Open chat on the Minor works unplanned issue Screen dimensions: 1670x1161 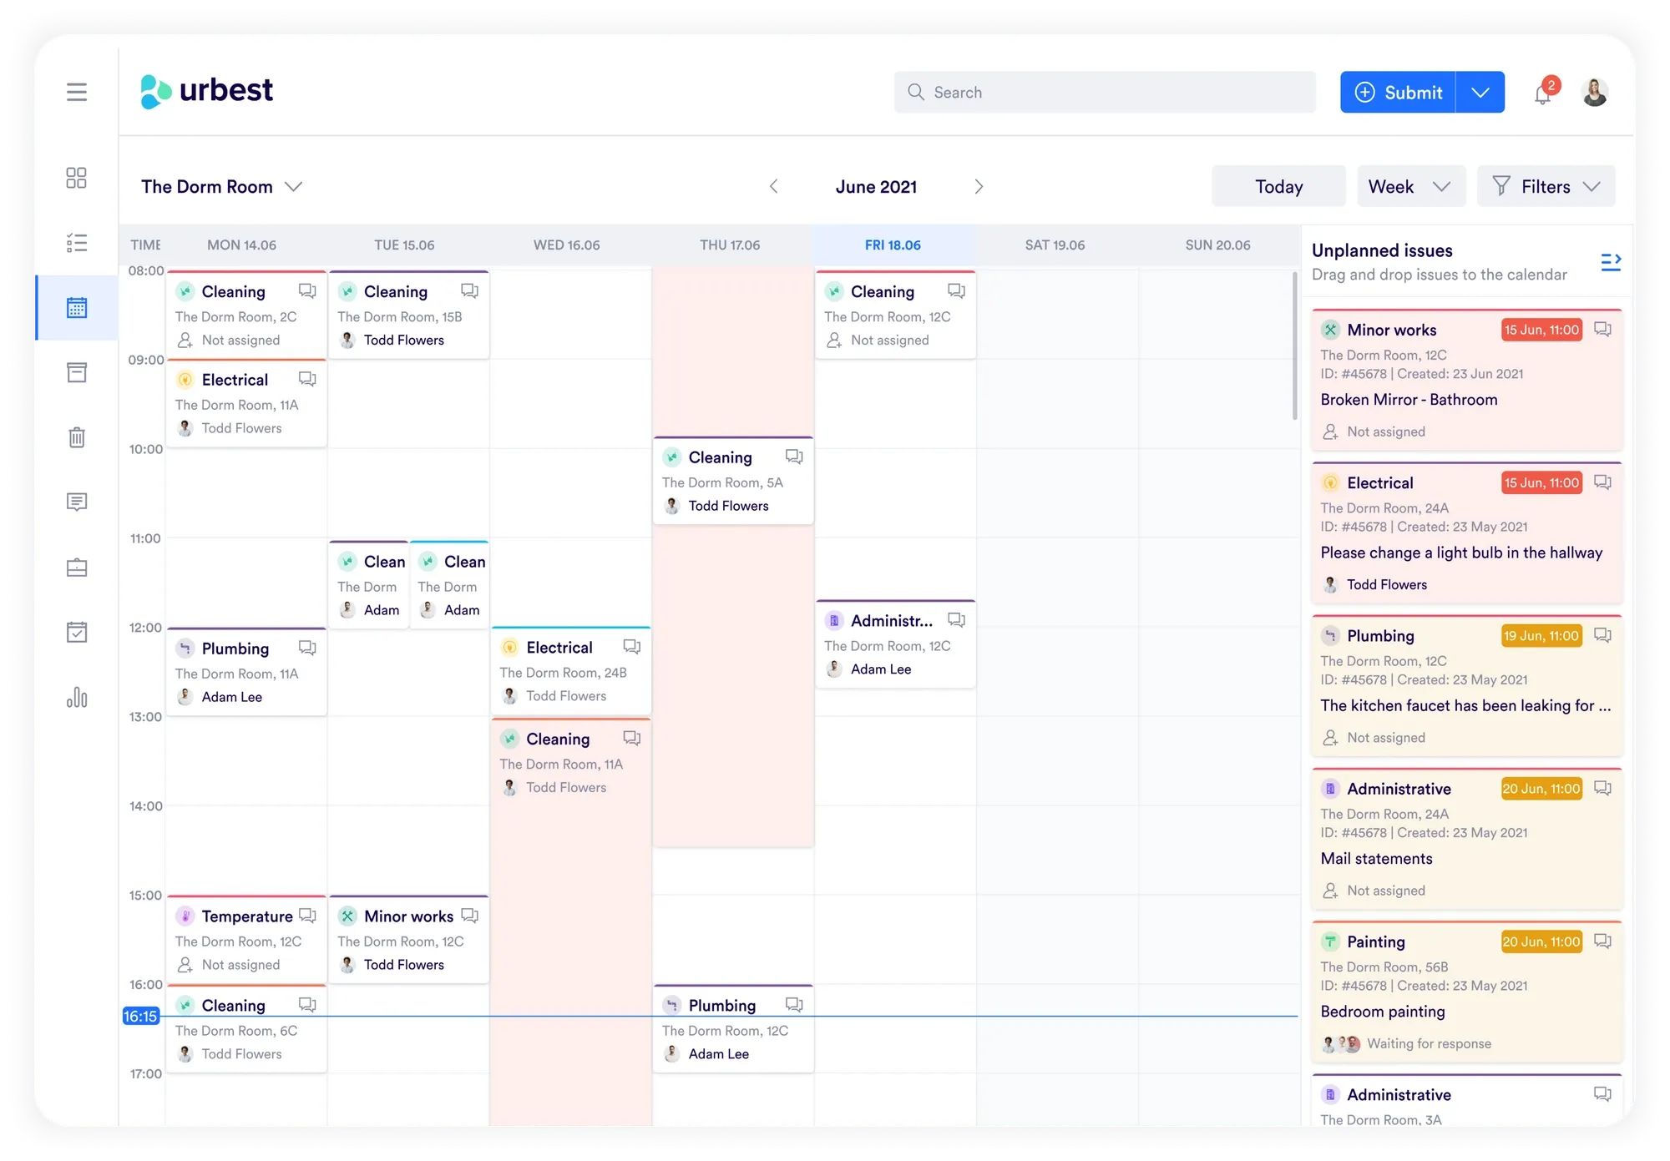coord(1603,330)
